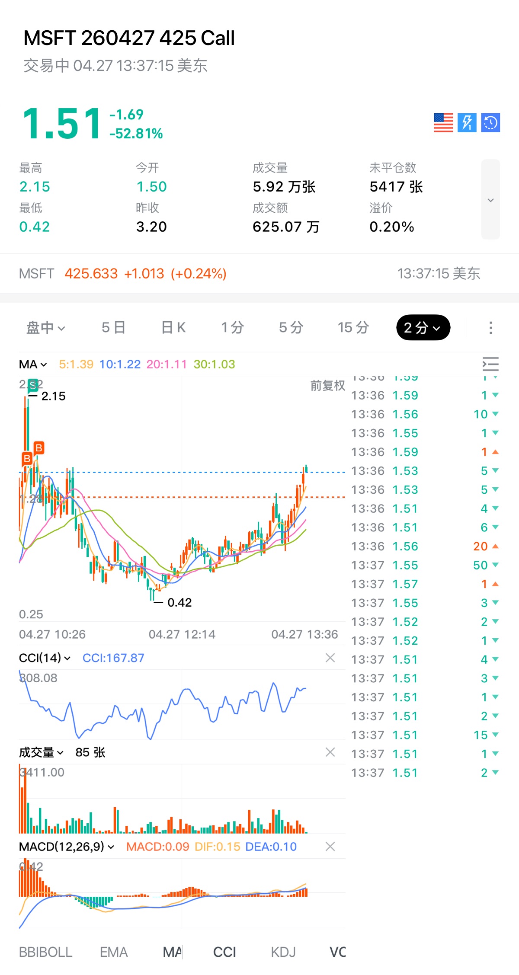The width and height of the screenshot is (519, 975).
Task: Close the volume indicator panel
Action: pyautogui.click(x=330, y=752)
